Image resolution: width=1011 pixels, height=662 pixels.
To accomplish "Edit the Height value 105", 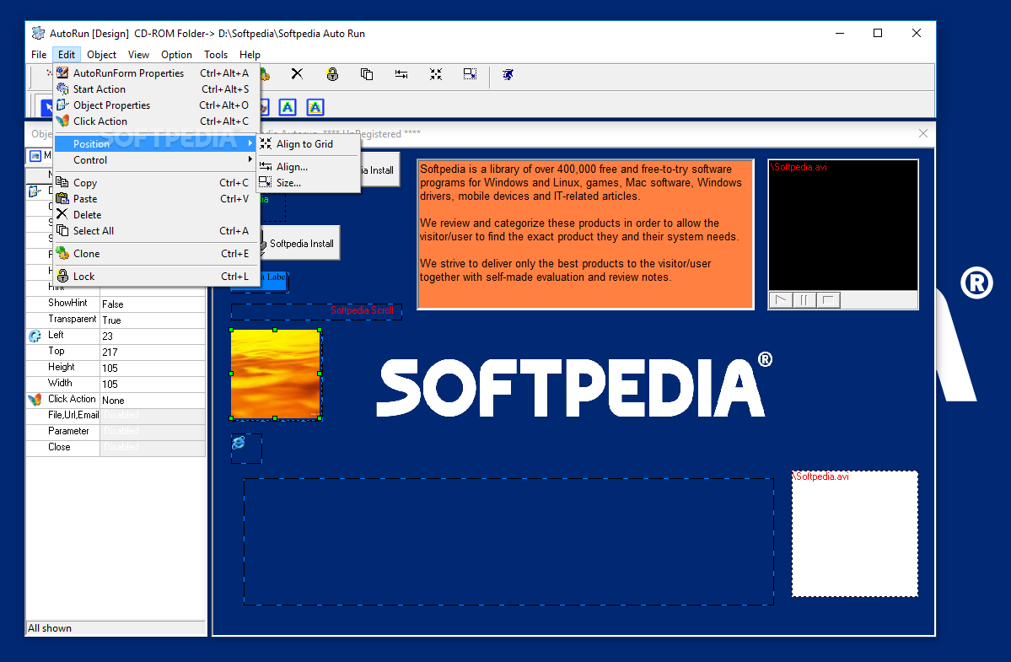I will point(152,368).
